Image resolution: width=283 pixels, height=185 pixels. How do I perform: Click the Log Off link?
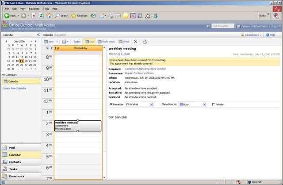(276, 26)
